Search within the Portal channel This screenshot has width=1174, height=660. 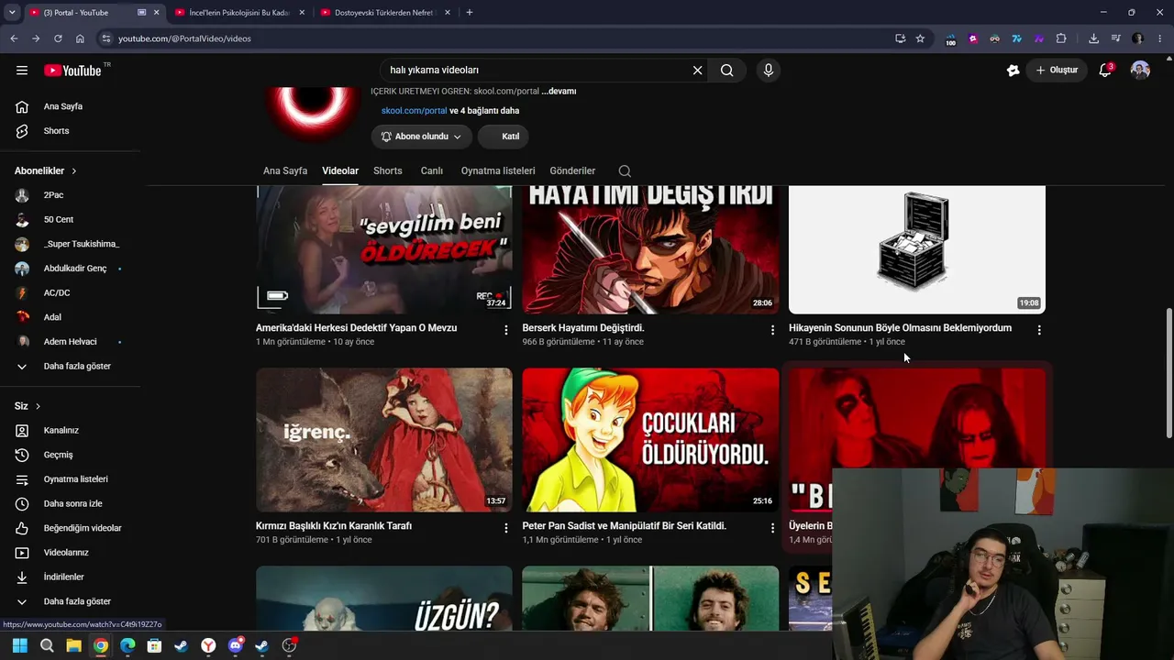tap(625, 171)
